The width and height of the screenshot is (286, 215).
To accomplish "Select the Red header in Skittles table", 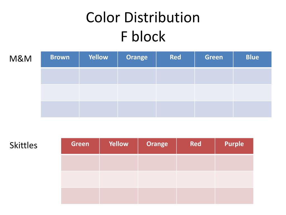I will pyautogui.click(x=196, y=144).
